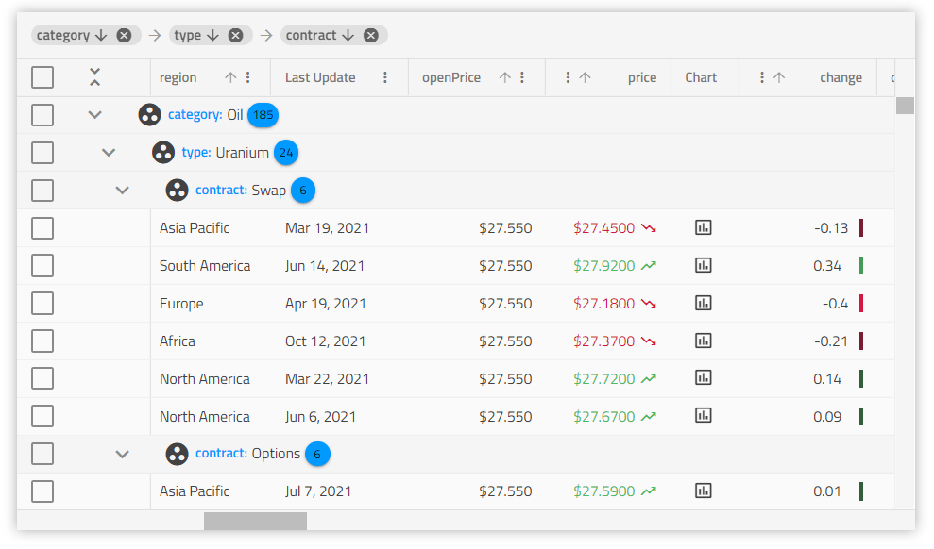The height and width of the screenshot is (549, 934).
Task: Open the Last Update column options menu
Action: pyautogui.click(x=385, y=77)
